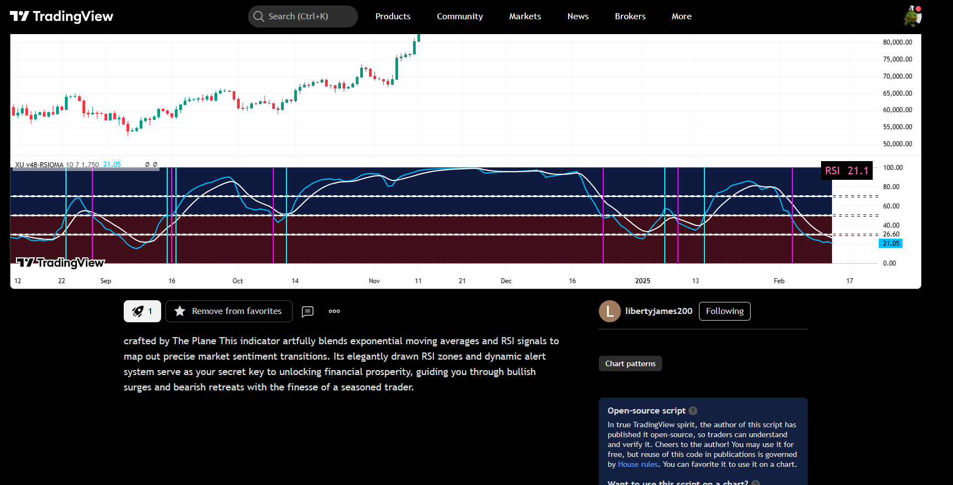Click the search magnifier icon

(x=259, y=16)
